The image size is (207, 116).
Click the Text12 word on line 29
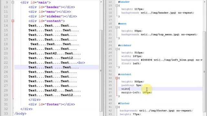(67, 95)
